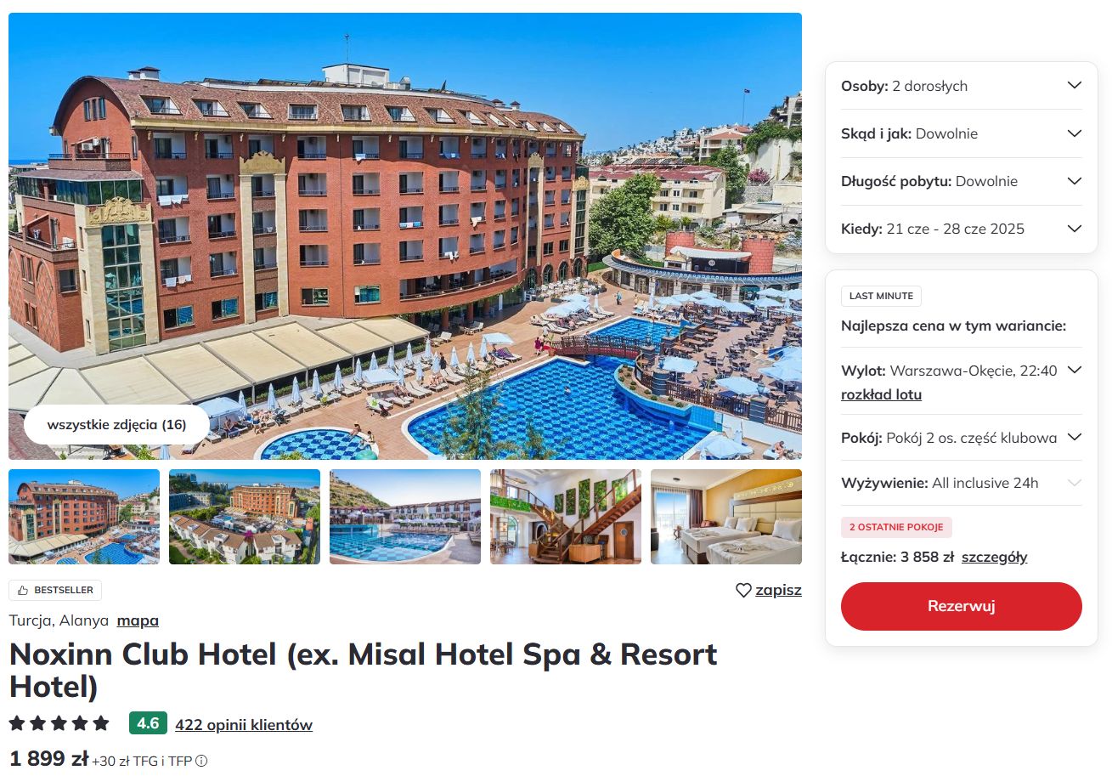Open 422 opinii klientów reviews
Screen dimensions: 1112x776
pyautogui.click(x=244, y=725)
